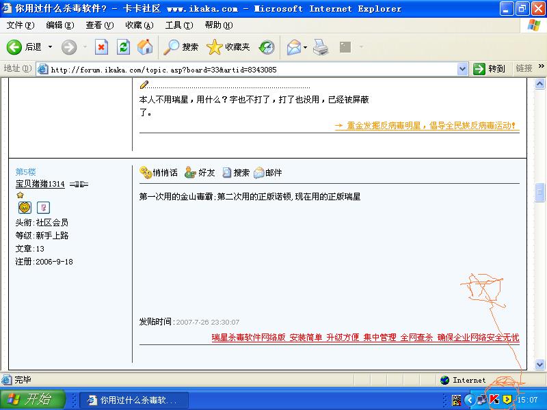Expand the back button history dropdown arrow
Screen dimensions: 547x410
(50, 46)
